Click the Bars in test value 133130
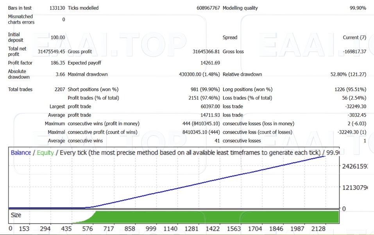Screen dimensions: 374x235 point(57,8)
